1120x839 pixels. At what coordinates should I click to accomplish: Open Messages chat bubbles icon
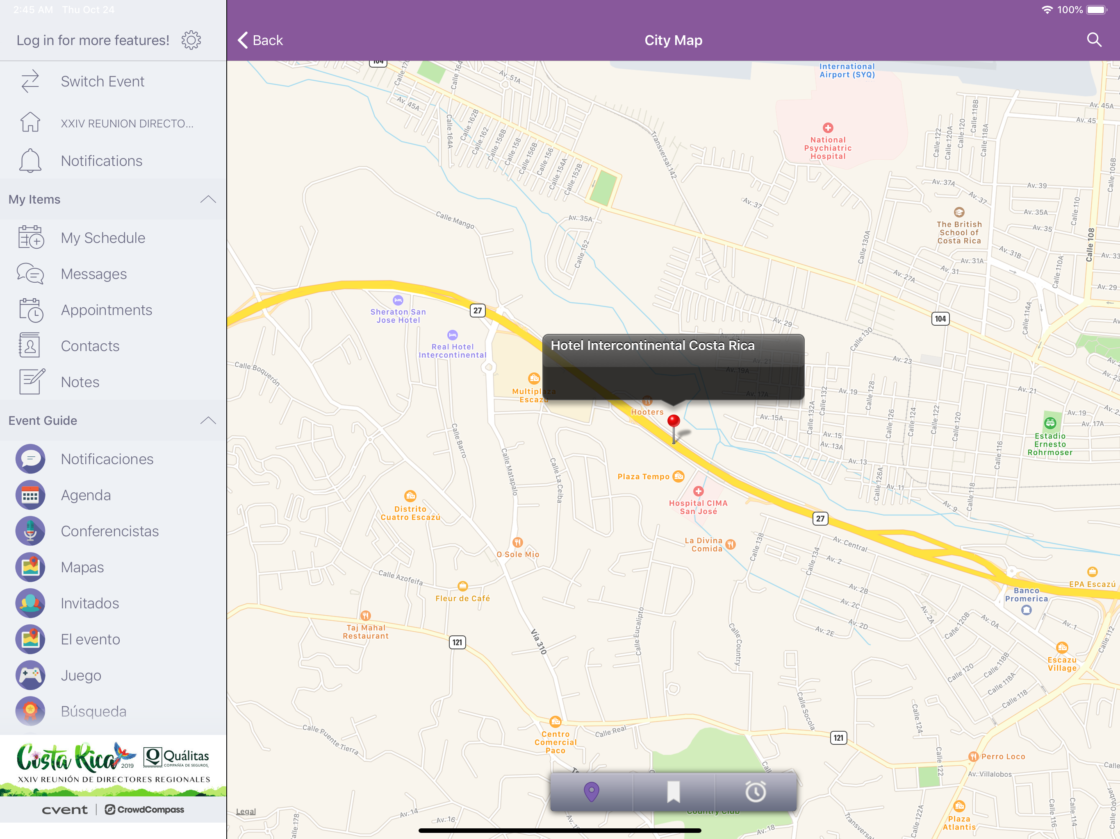pyautogui.click(x=30, y=274)
